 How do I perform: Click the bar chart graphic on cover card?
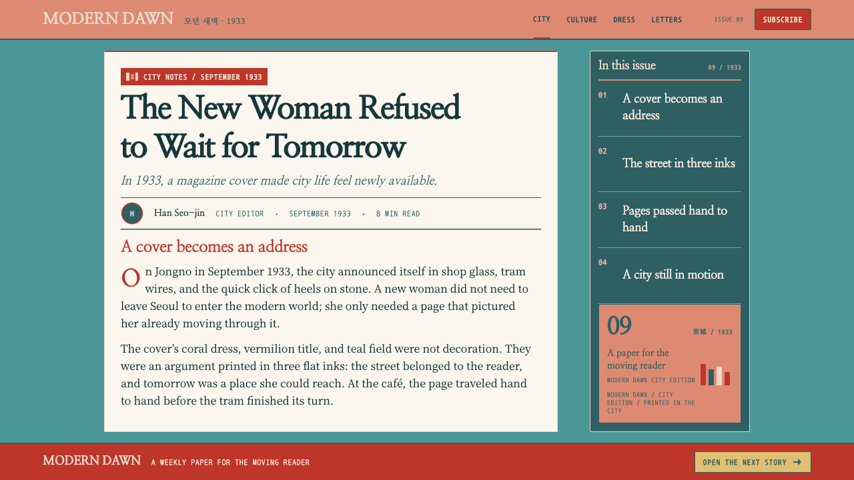(715, 375)
